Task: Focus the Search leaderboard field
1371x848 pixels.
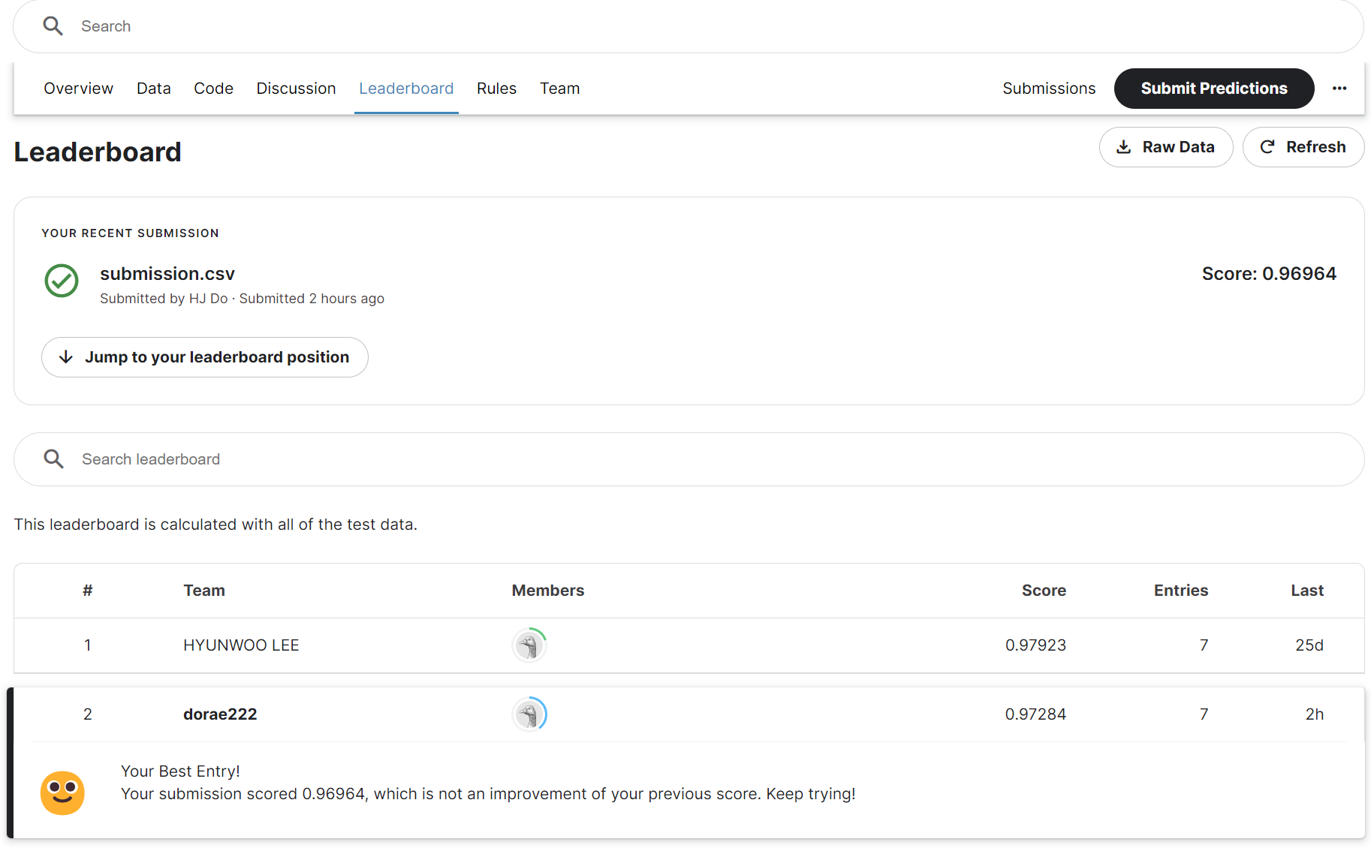Action: coord(689,459)
